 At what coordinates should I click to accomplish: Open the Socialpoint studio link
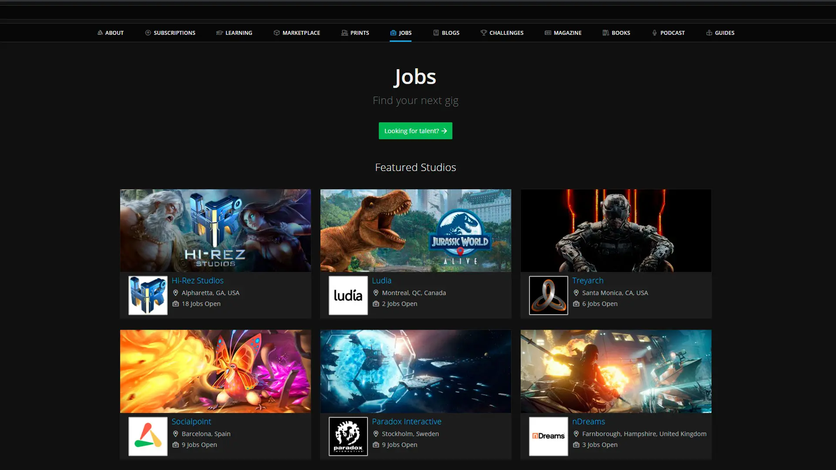point(191,422)
